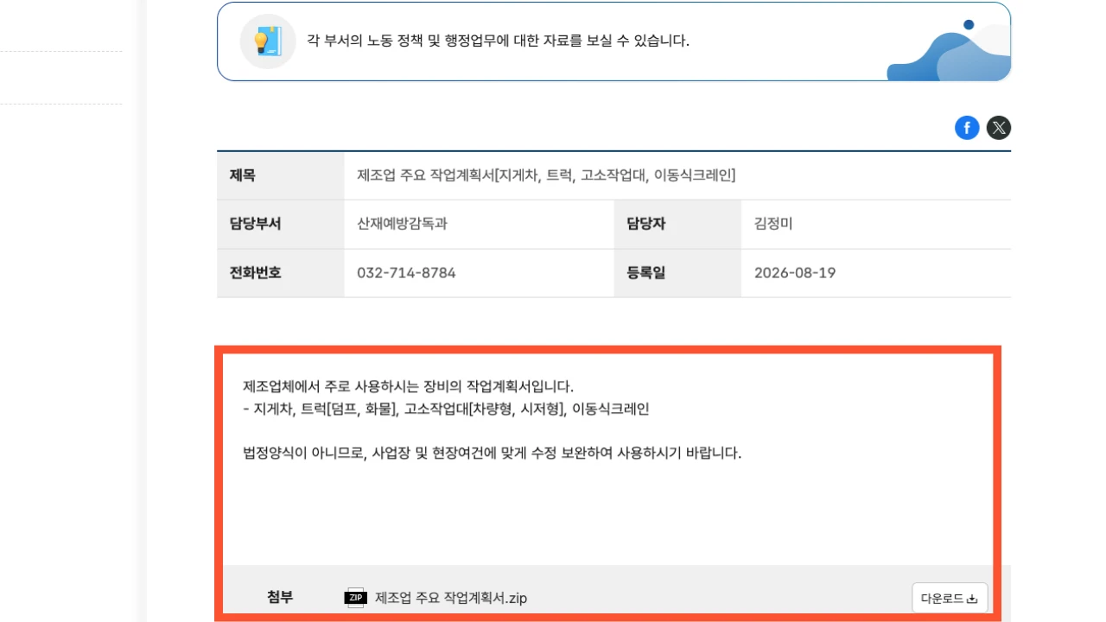Click the lightbulb book icon in banner
The height and width of the screenshot is (622, 1106).
[268, 41]
